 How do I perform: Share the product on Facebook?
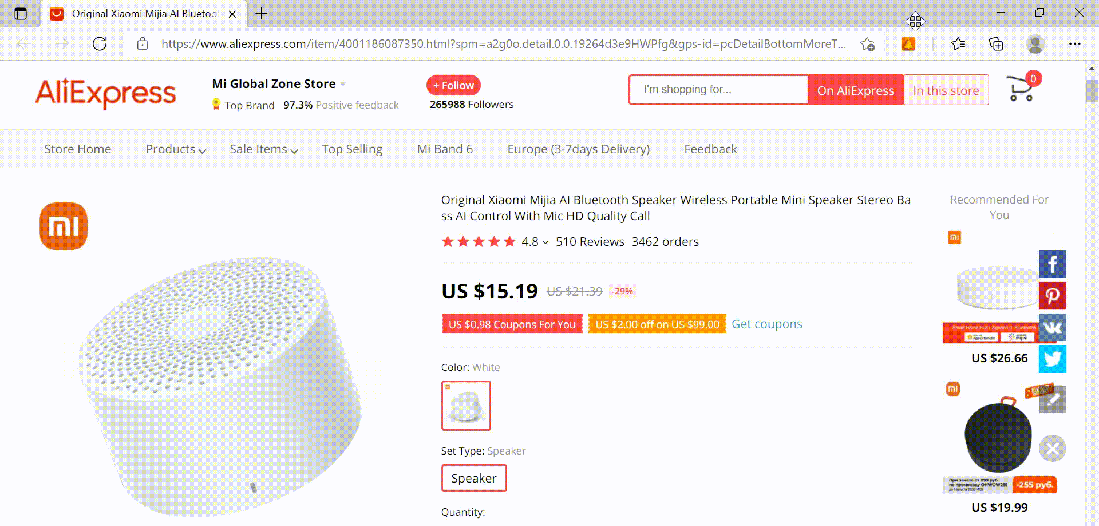click(x=1052, y=264)
